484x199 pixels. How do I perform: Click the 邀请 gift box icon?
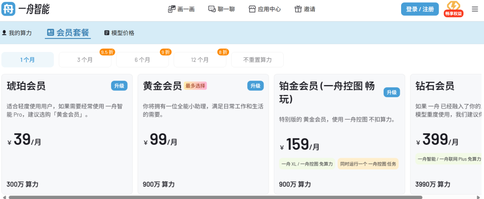click(x=298, y=9)
